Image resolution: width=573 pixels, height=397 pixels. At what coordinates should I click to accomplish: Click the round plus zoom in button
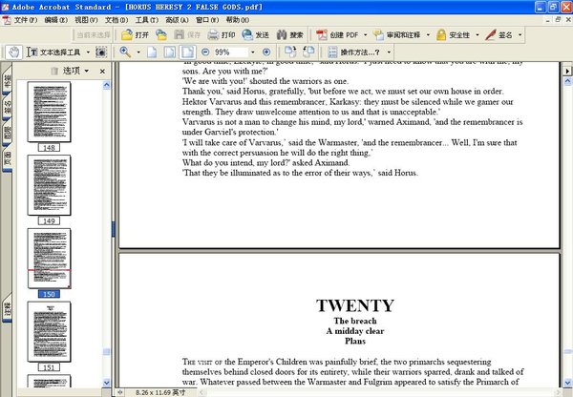point(266,52)
